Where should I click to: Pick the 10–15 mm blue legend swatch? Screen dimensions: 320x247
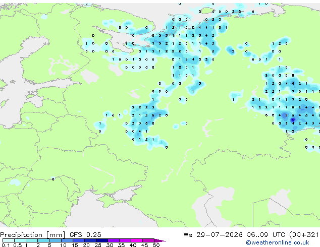tap(67, 240)
